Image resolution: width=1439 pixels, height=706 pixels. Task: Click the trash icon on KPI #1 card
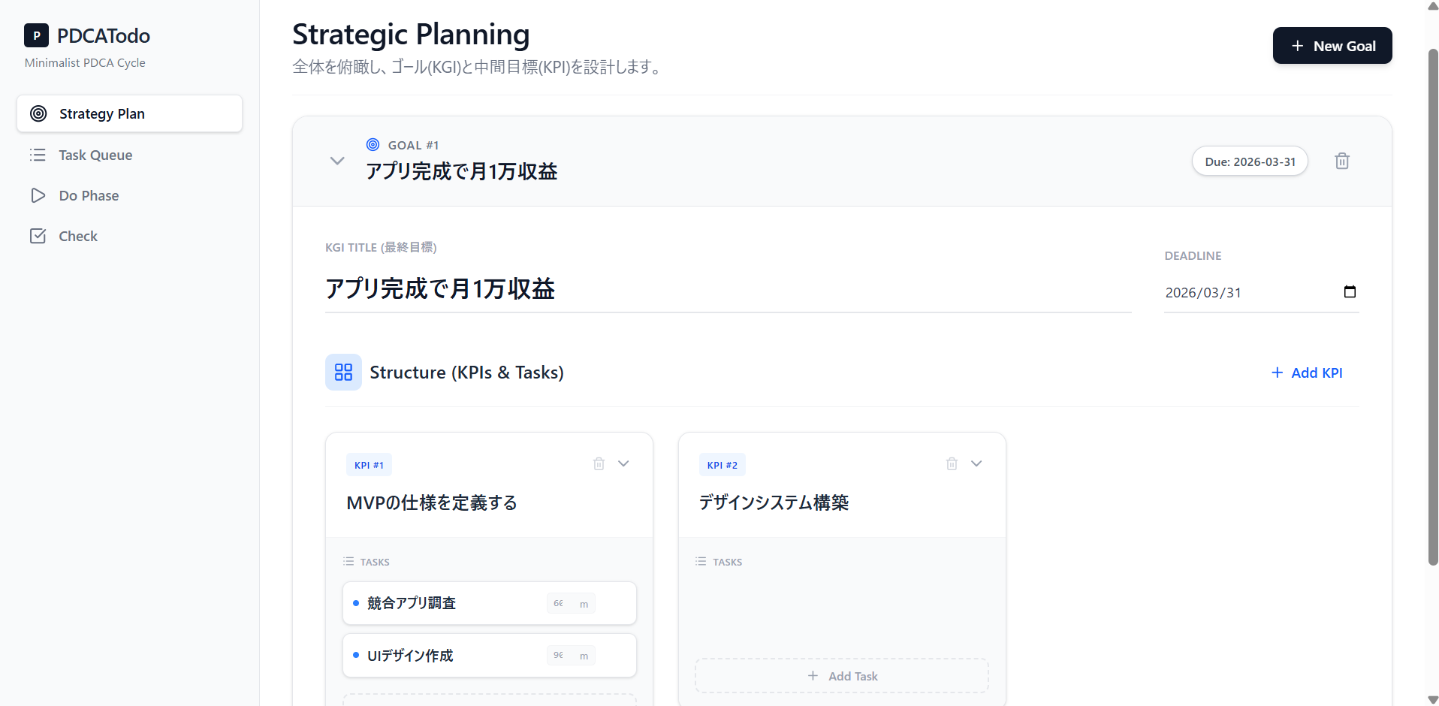(599, 463)
